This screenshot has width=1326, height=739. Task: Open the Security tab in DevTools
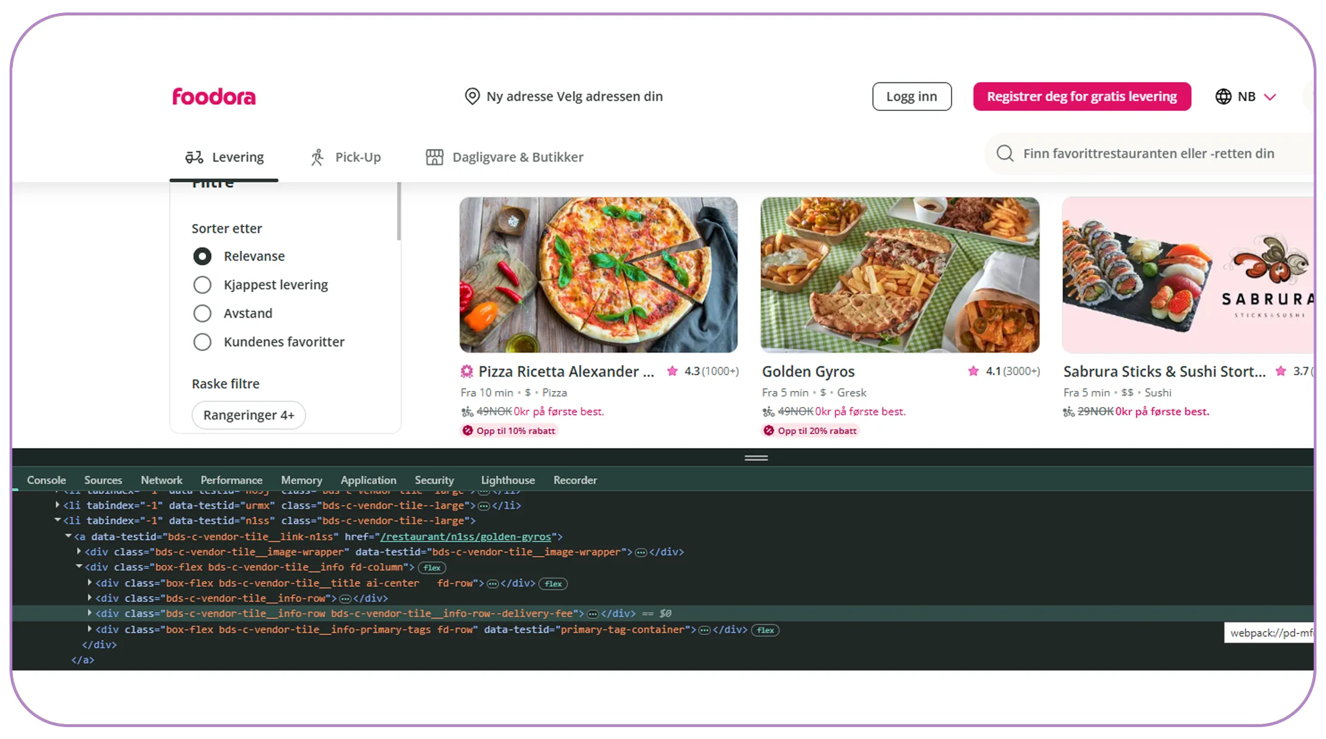tap(434, 480)
